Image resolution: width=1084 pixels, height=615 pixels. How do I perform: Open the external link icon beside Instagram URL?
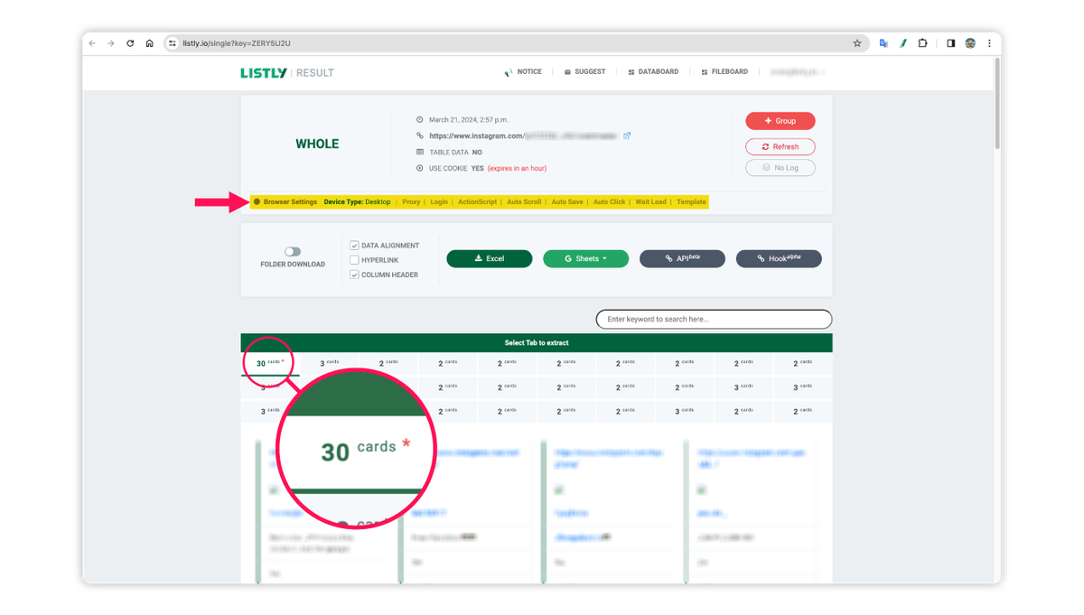(x=627, y=135)
